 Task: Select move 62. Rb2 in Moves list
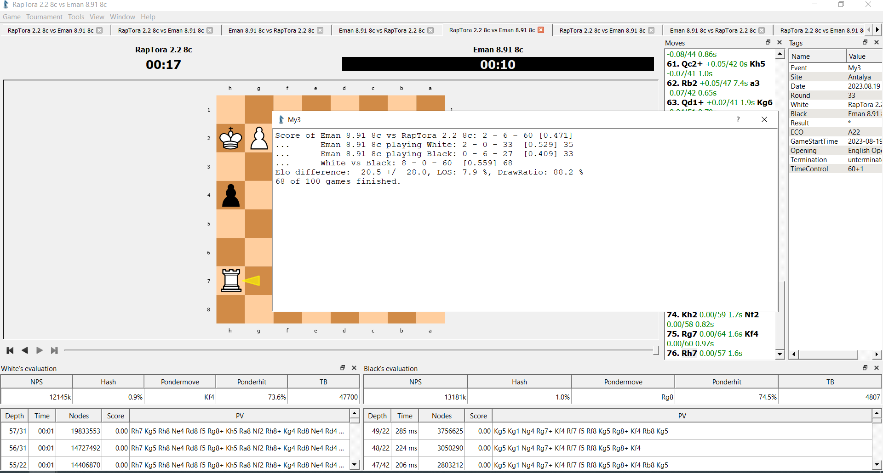tap(682, 83)
